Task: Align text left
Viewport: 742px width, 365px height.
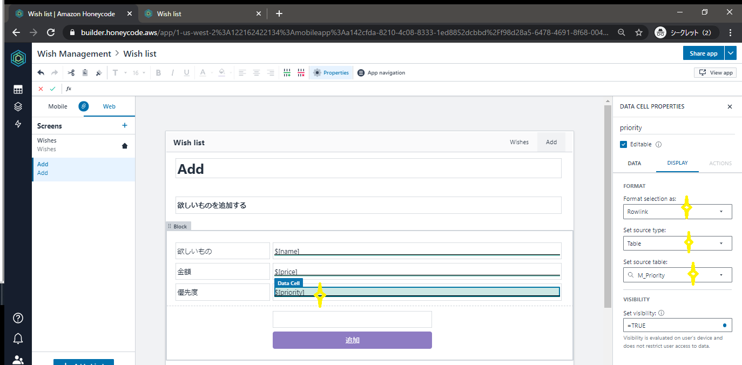Action: [x=242, y=73]
